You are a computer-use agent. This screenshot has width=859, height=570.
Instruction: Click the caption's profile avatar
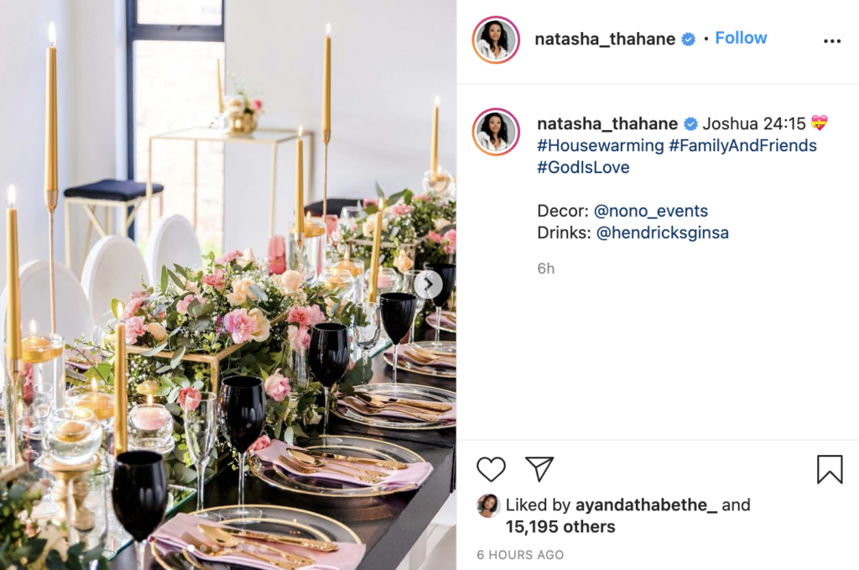tap(496, 132)
